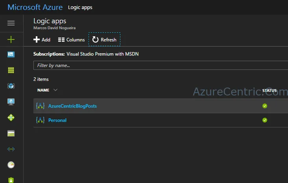The height and width of the screenshot is (183, 288).
Task: Click the Logic apps breadcrumb in header
Action: click(x=80, y=7)
